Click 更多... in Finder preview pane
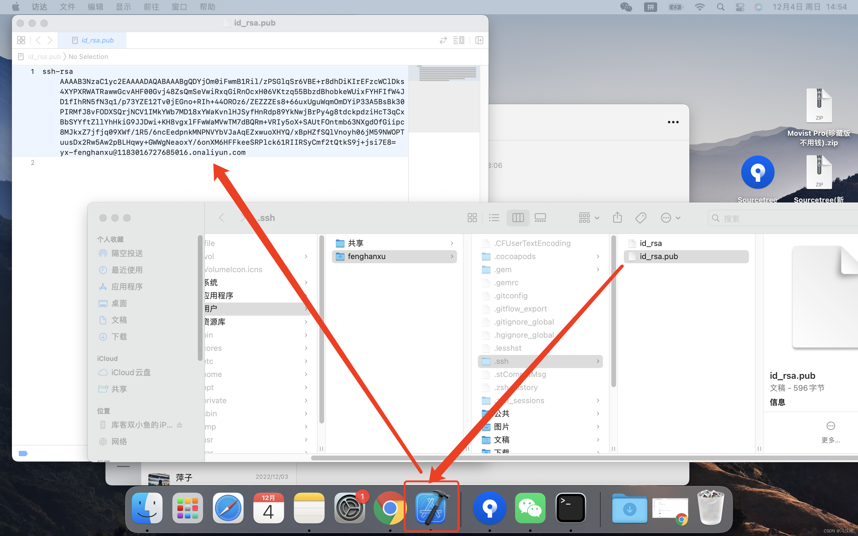This screenshot has width=858, height=536. pyautogui.click(x=831, y=433)
